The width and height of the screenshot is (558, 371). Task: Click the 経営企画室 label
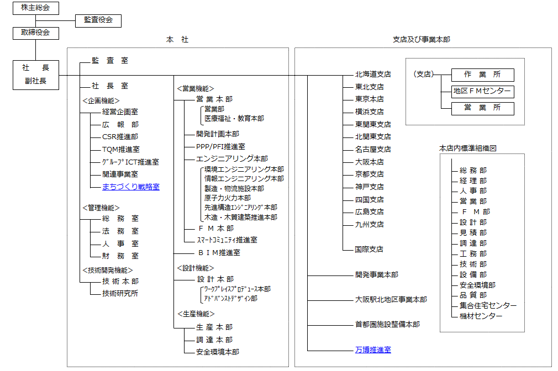pyautogui.click(x=120, y=112)
